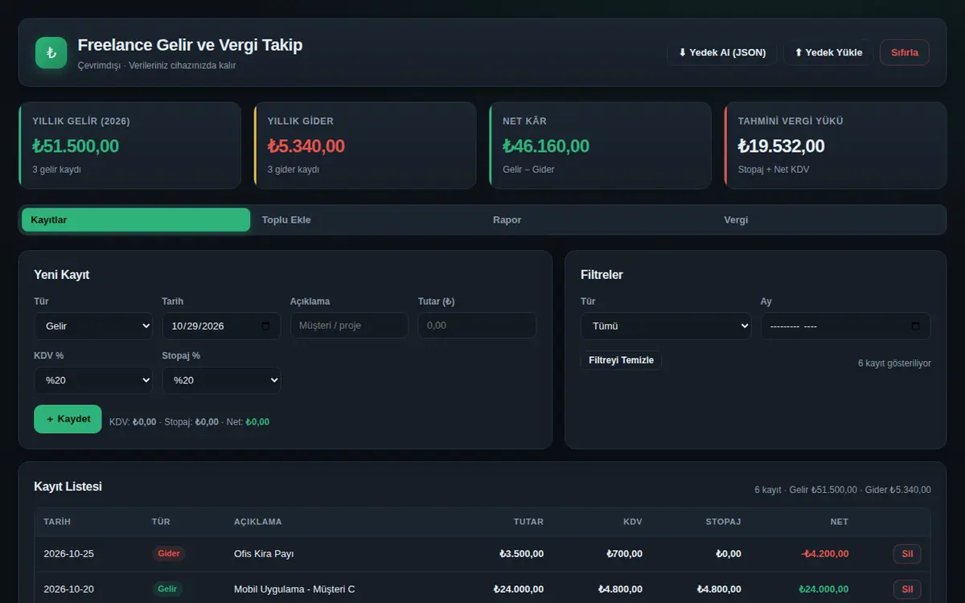Click the red Sıfırla button
The width and height of the screenshot is (965, 603).
(x=905, y=52)
